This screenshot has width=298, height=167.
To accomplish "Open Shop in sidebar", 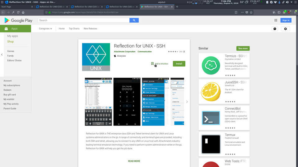I will (11, 41).
